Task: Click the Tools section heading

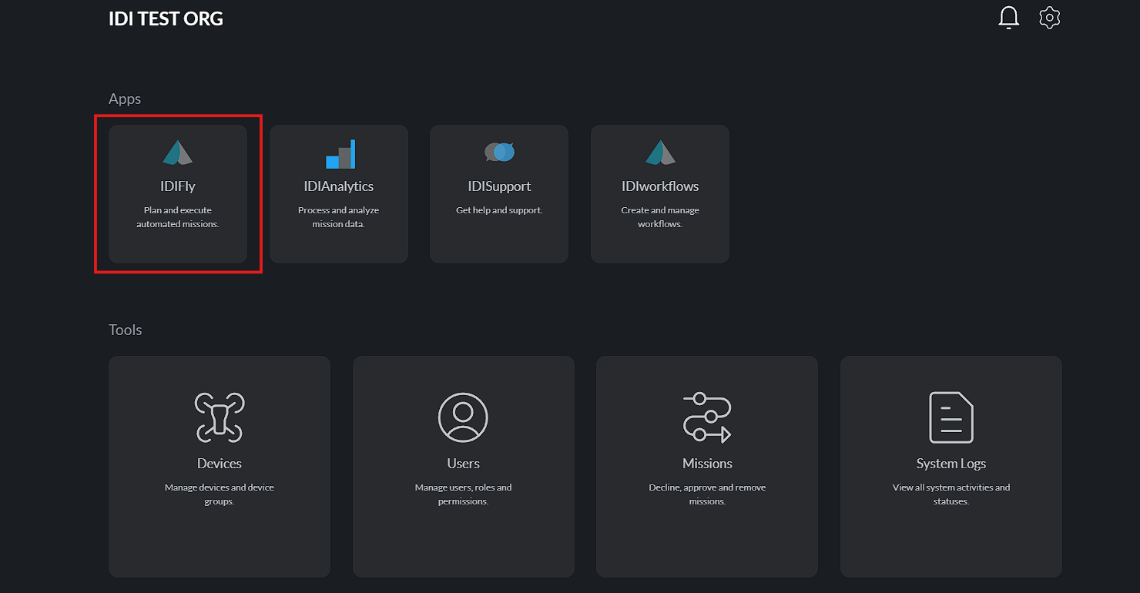Action: (x=126, y=330)
